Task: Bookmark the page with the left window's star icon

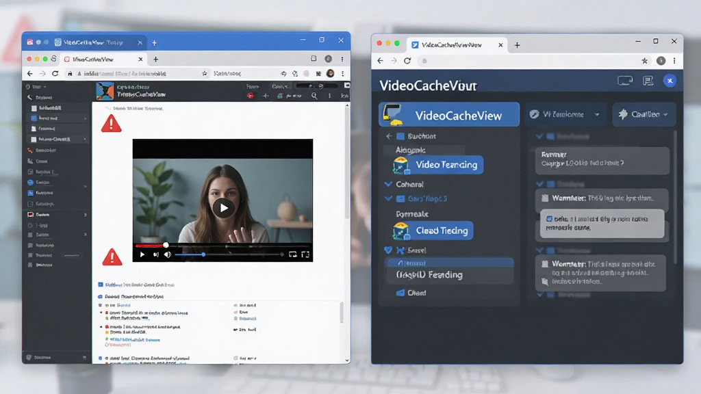Action: (x=205, y=73)
